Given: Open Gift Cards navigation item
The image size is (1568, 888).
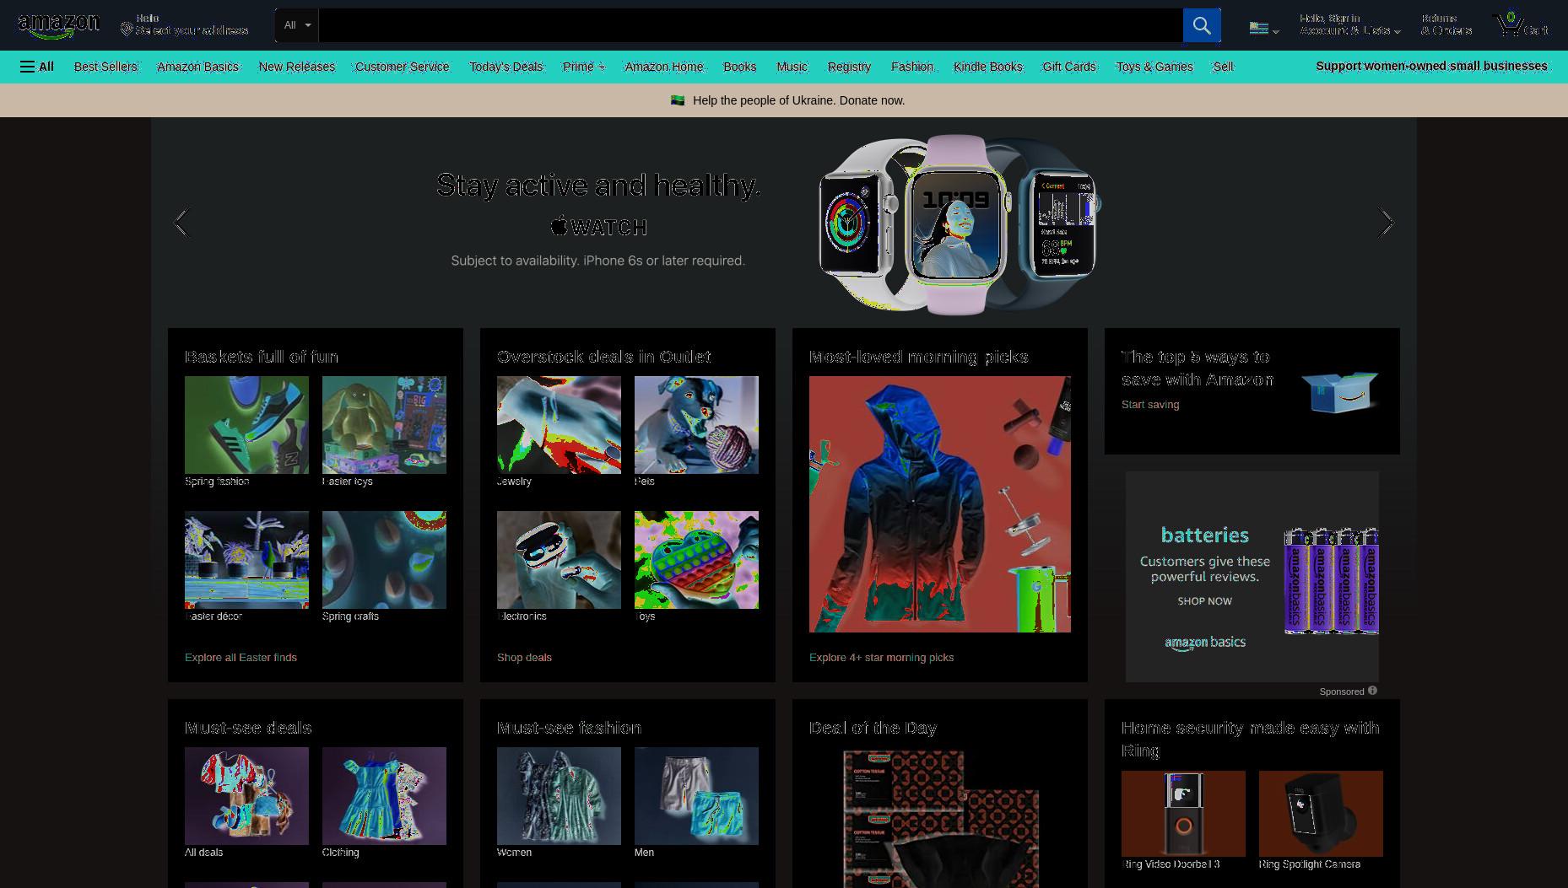Looking at the screenshot, I should tap(1069, 67).
